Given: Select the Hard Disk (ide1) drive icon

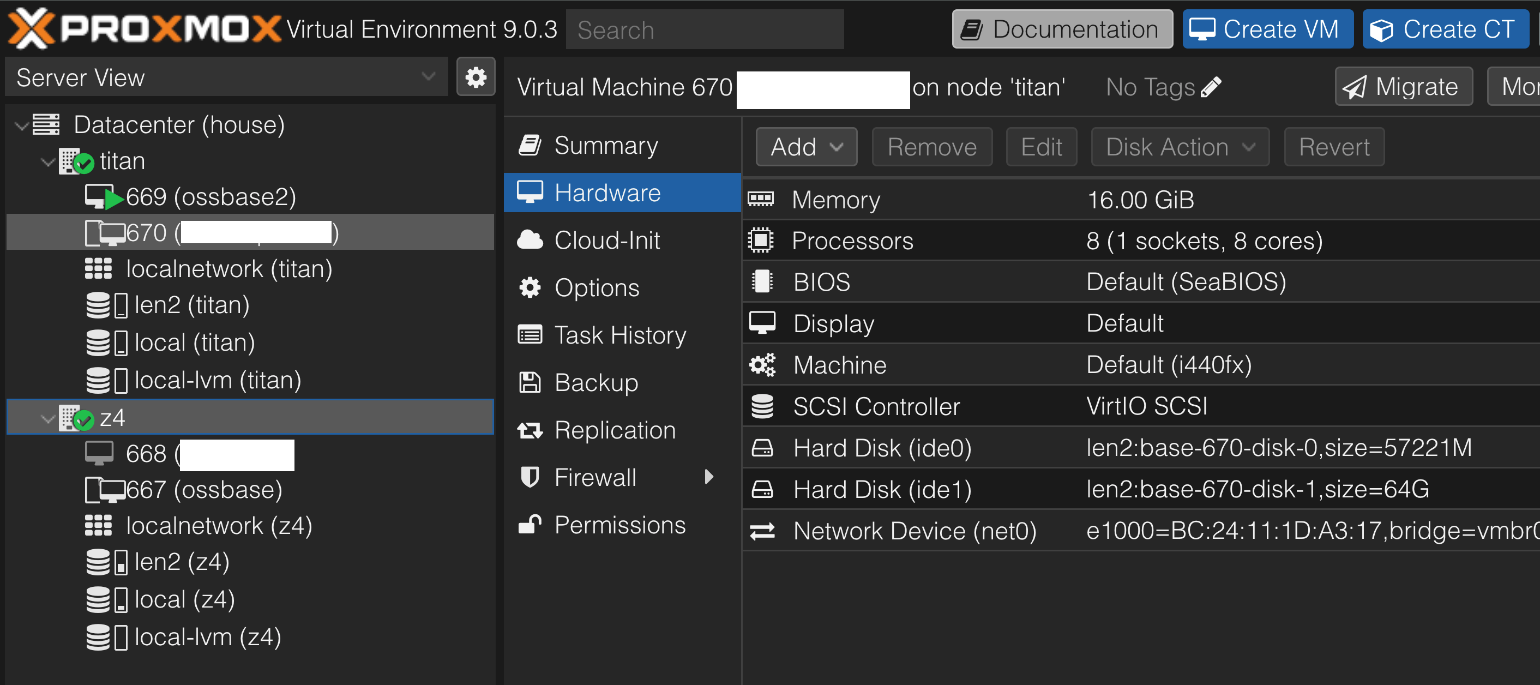Looking at the screenshot, I should pos(762,490).
